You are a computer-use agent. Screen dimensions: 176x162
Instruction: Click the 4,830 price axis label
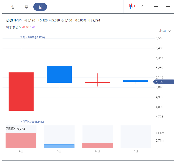click(x=159, y=107)
